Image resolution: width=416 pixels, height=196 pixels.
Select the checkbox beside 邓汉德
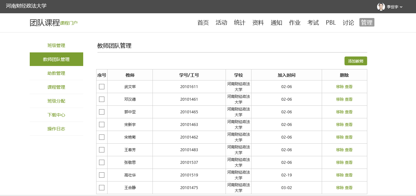(x=102, y=99)
